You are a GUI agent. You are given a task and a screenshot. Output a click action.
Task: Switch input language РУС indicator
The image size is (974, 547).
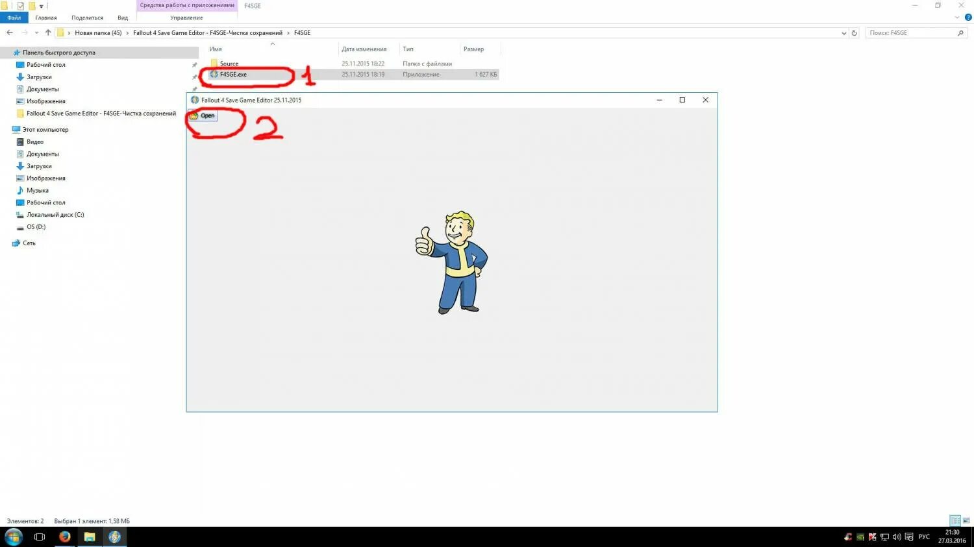(x=924, y=537)
